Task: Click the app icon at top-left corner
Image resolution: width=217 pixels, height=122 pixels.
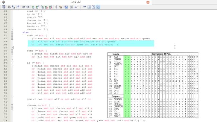Action: (4, 2)
